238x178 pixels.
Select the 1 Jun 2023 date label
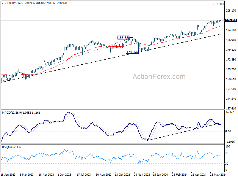(65, 174)
